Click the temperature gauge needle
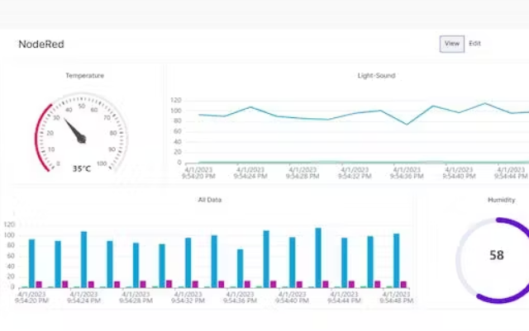Image resolution: width=529 pixels, height=331 pixels. (76, 130)
